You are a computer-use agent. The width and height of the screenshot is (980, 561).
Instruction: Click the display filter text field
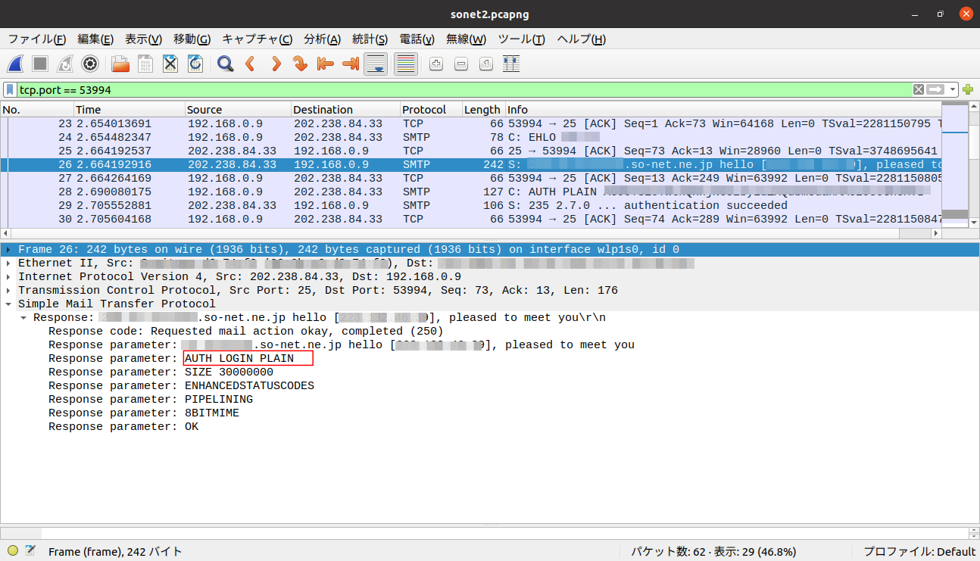(454, 89)
